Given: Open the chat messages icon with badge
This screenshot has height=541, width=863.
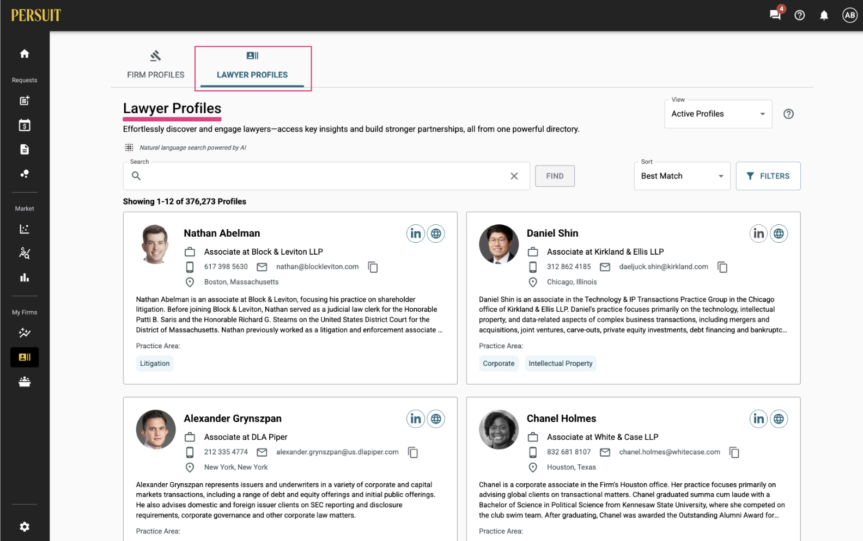Looking at the screenshot, I should click(775, 15).
